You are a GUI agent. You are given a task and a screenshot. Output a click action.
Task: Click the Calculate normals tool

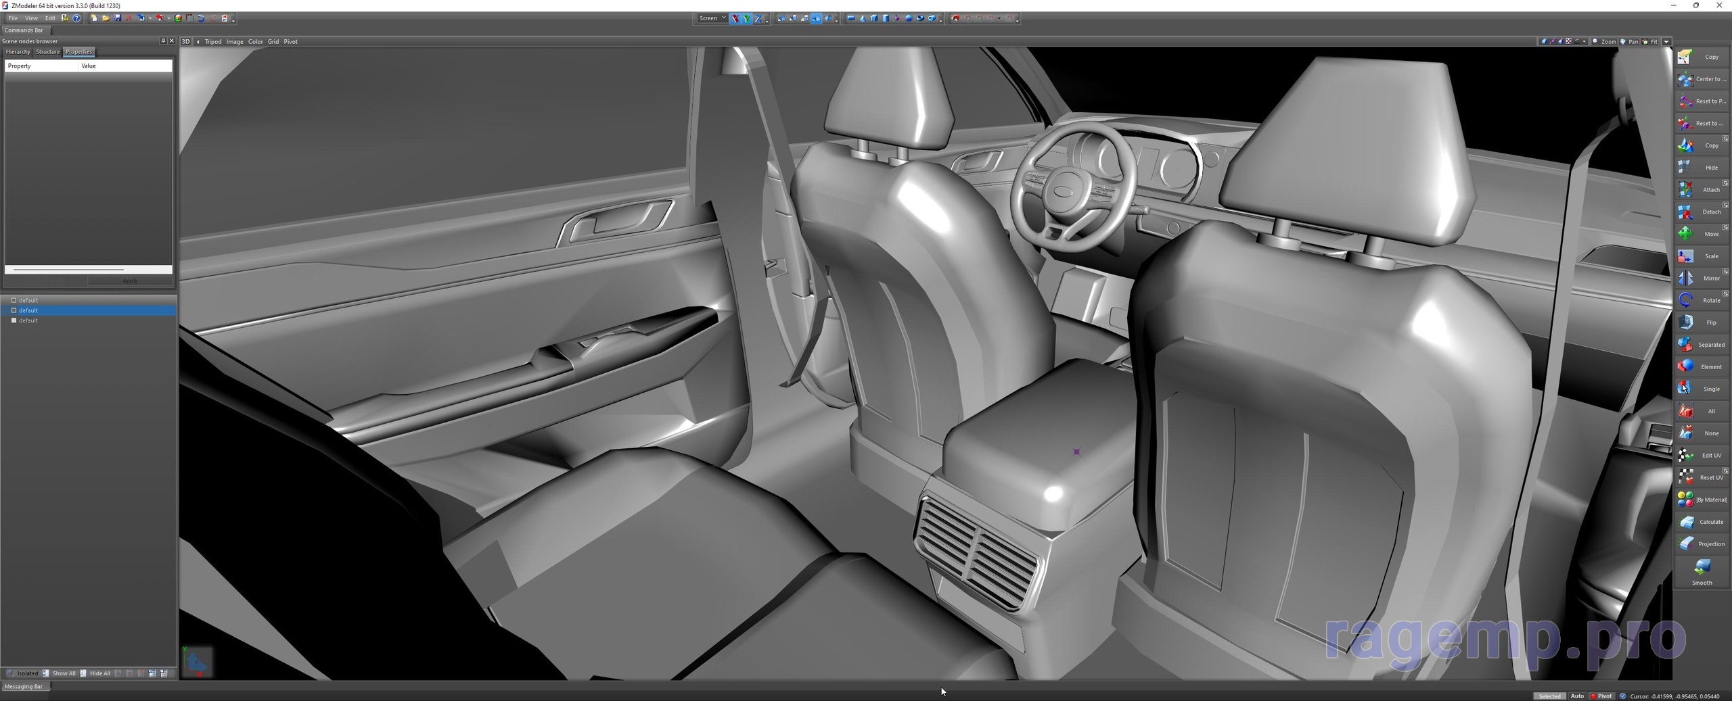coord(1701,521)
